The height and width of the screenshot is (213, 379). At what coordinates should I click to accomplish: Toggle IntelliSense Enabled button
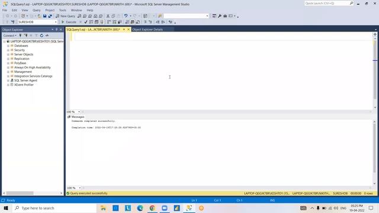[x=102, y=22]
